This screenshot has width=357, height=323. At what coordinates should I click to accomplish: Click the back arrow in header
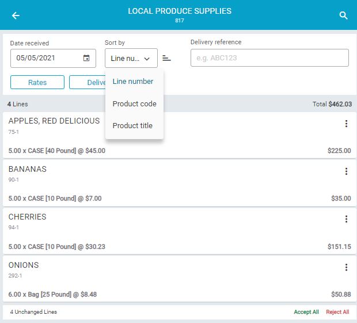(16, 16)
